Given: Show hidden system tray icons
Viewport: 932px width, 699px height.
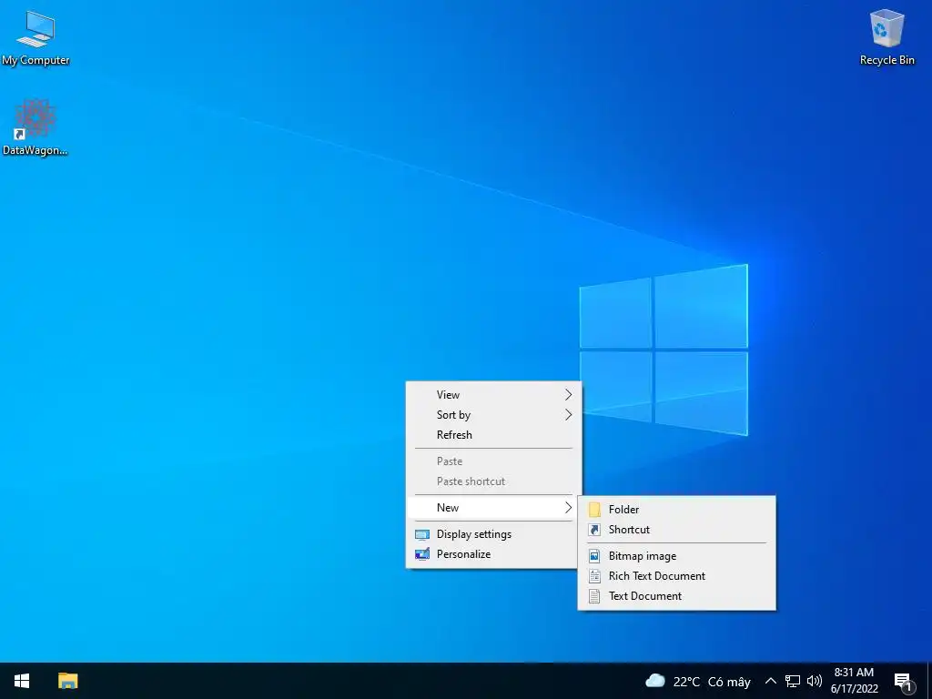Looking at the screenshot, I should [770, 681].
